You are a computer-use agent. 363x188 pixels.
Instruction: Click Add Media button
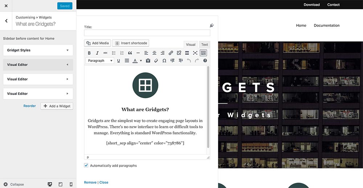pos(97,43)
